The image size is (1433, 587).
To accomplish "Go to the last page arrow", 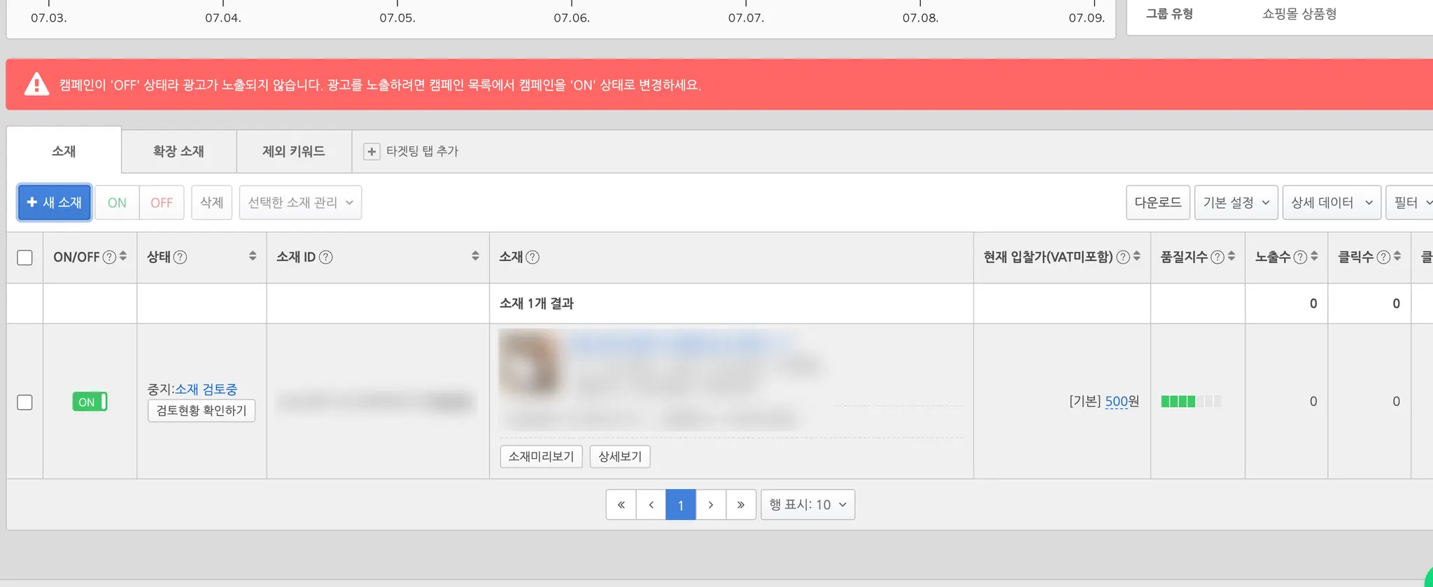I will [740, 504].
